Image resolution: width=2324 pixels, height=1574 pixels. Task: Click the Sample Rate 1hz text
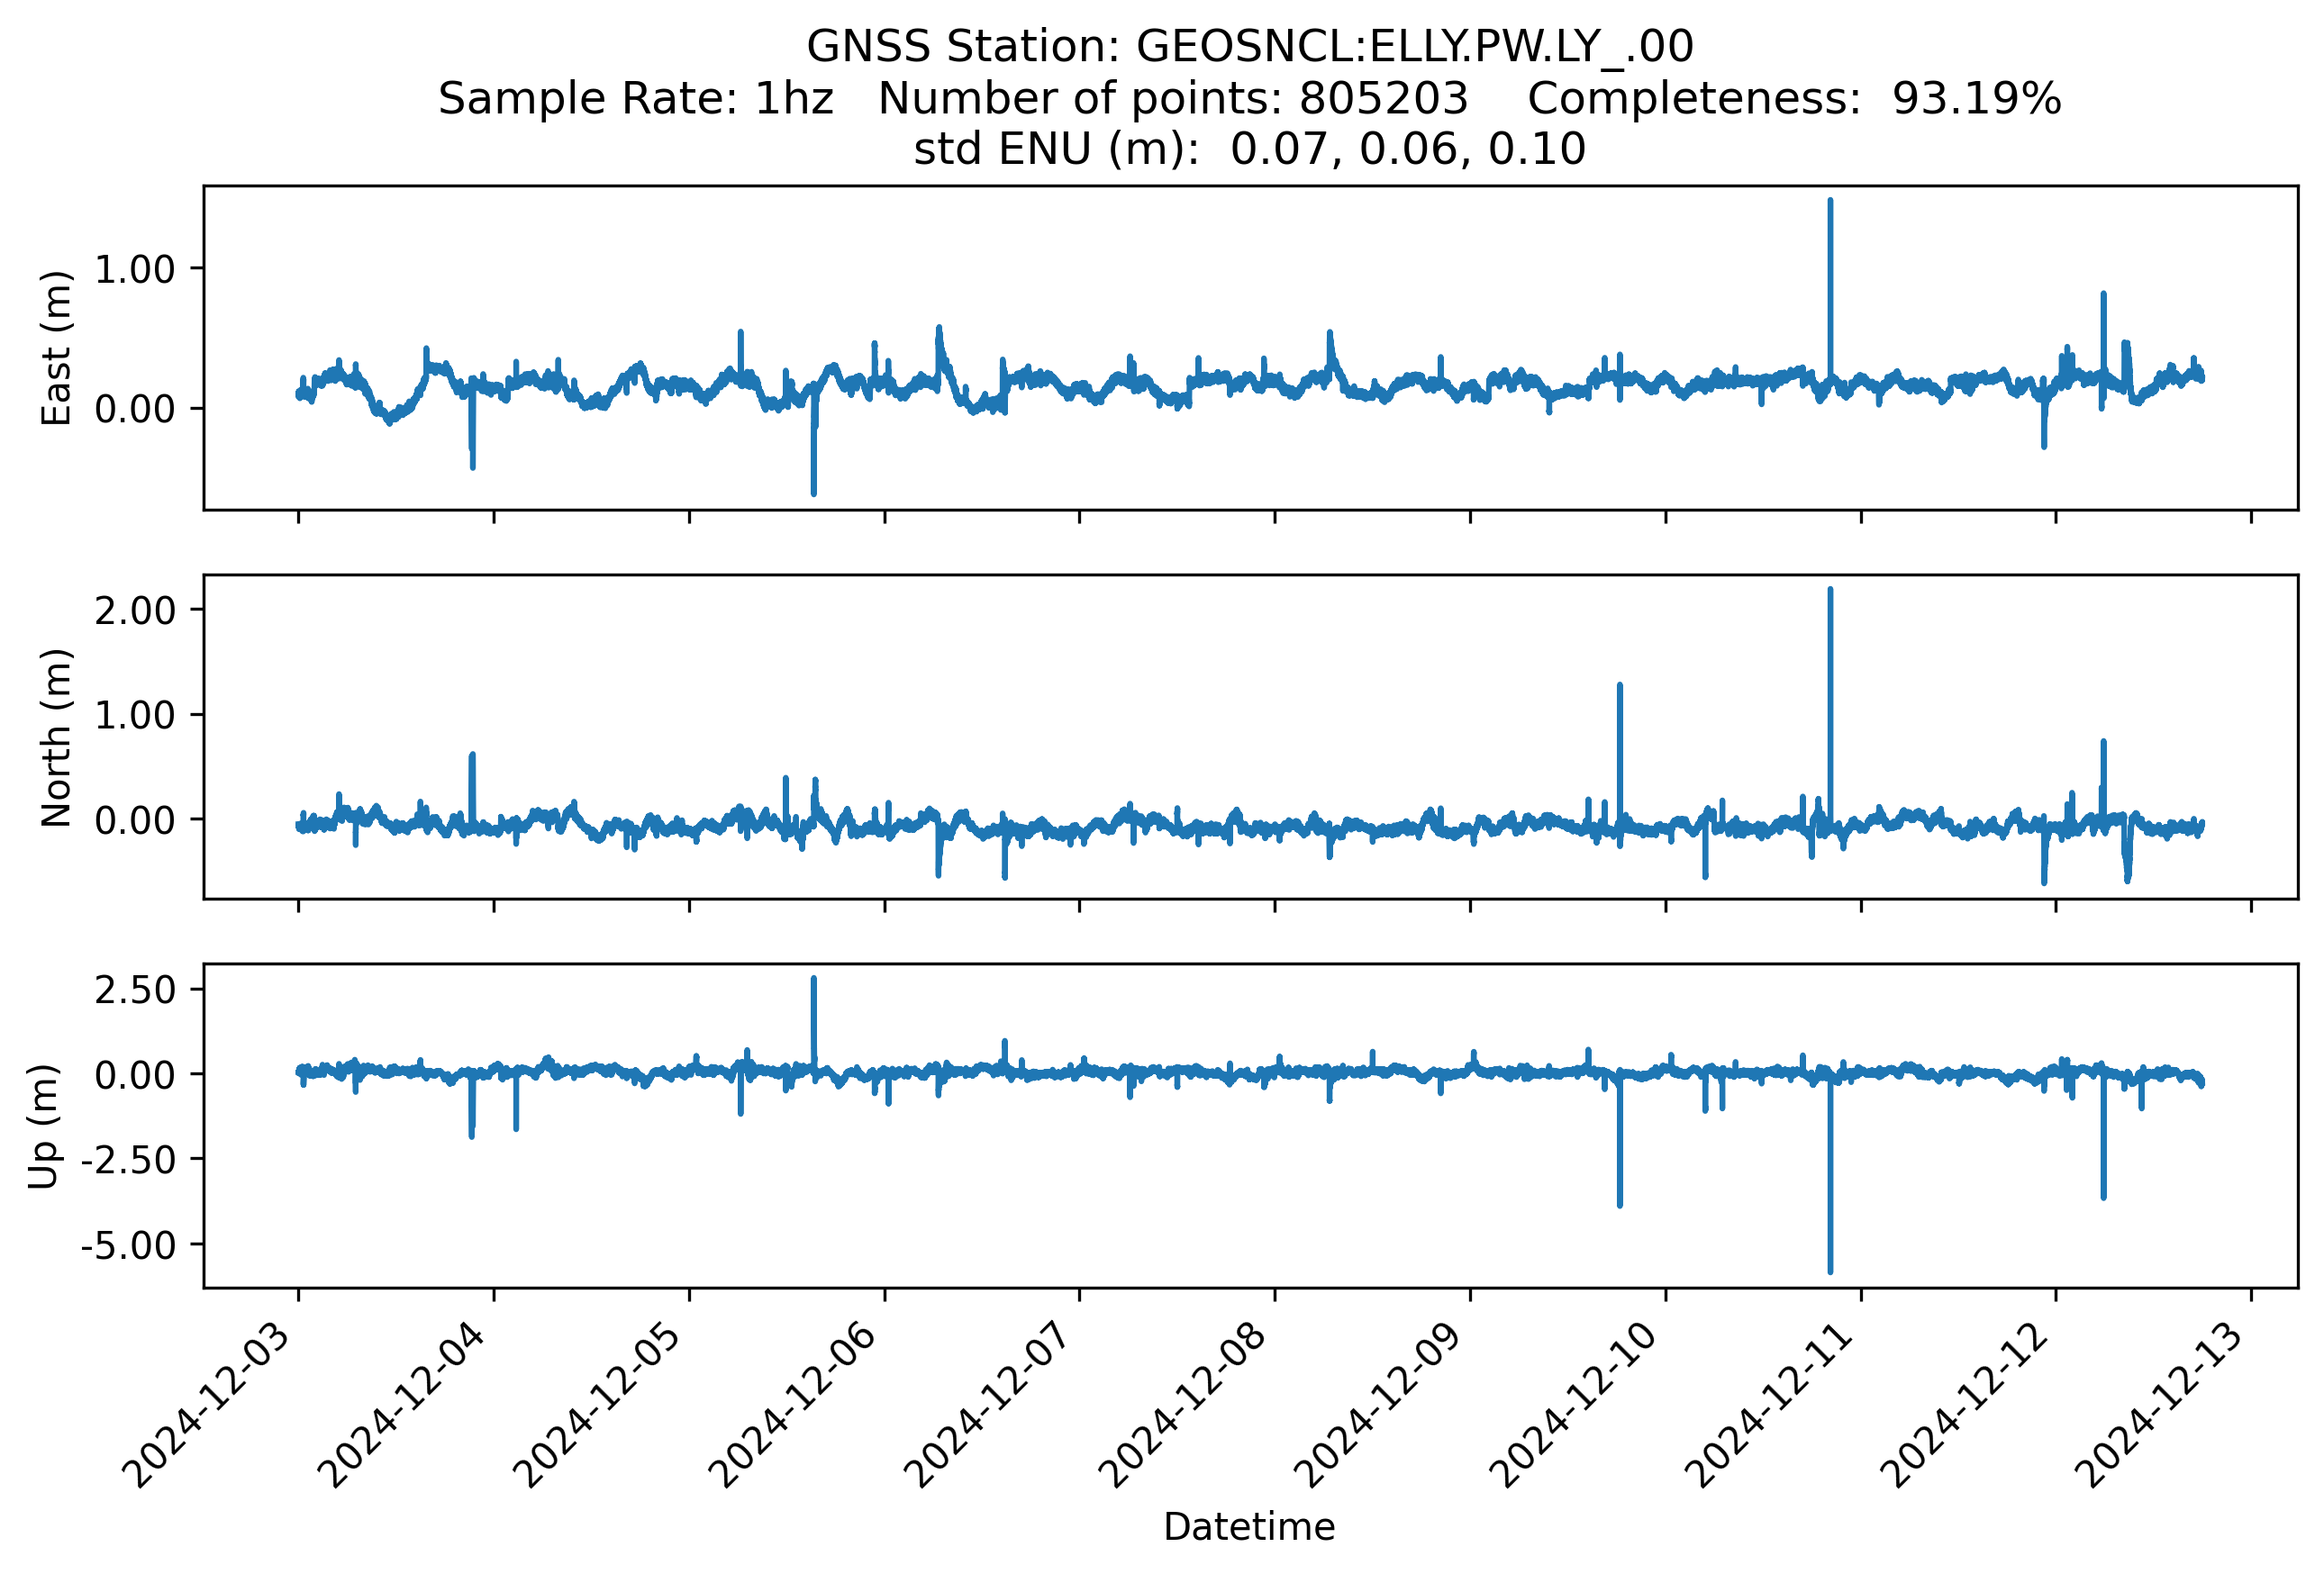pos(636,99)
